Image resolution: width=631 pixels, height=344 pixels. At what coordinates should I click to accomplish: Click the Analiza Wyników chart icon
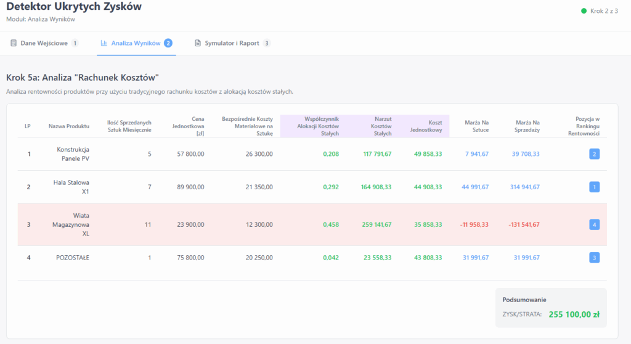[104, 43]
